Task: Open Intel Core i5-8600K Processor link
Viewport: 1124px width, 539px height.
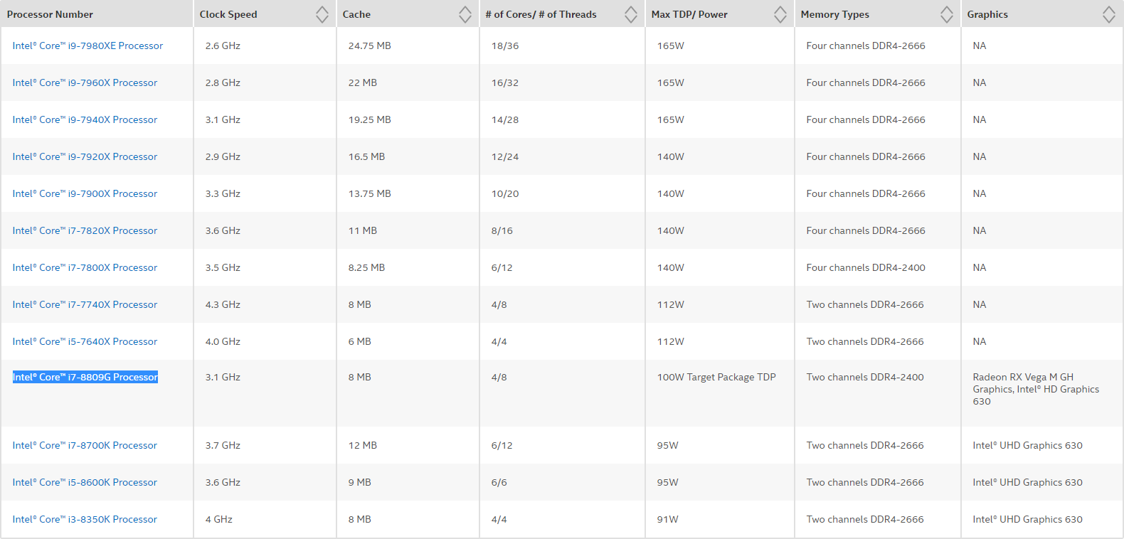Action: 85,482
